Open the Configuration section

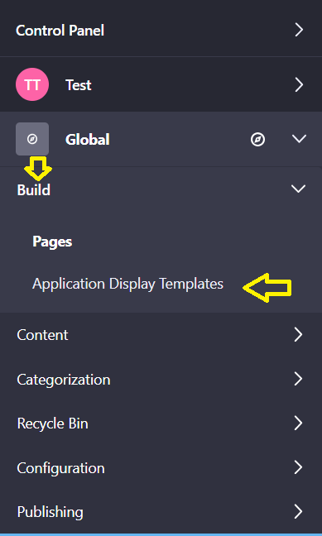60,468
